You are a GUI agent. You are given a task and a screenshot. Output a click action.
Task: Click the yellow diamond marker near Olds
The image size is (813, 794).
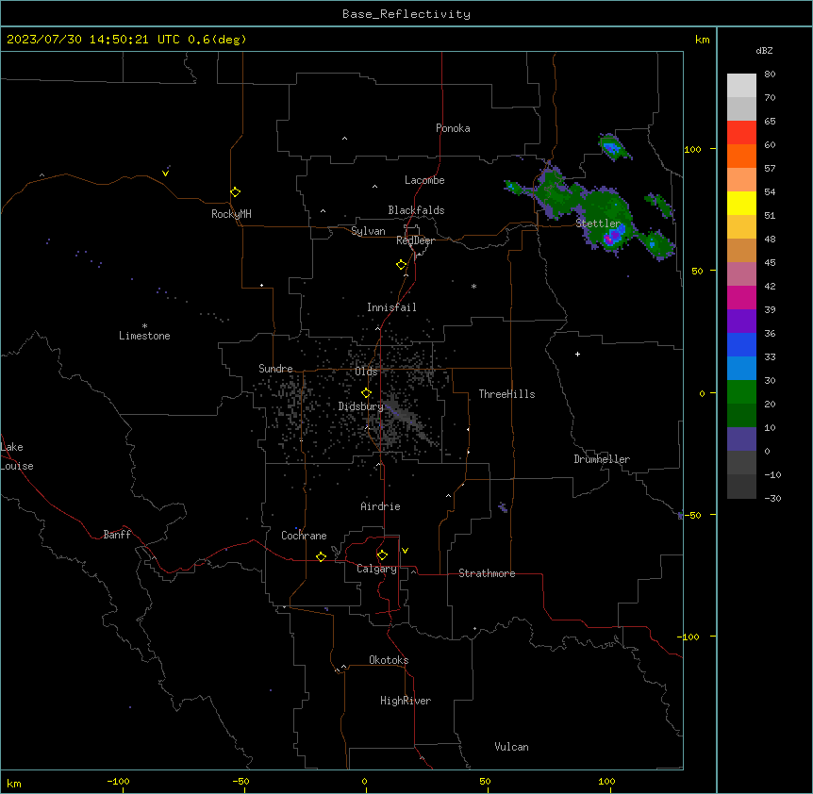coord(366,393)
